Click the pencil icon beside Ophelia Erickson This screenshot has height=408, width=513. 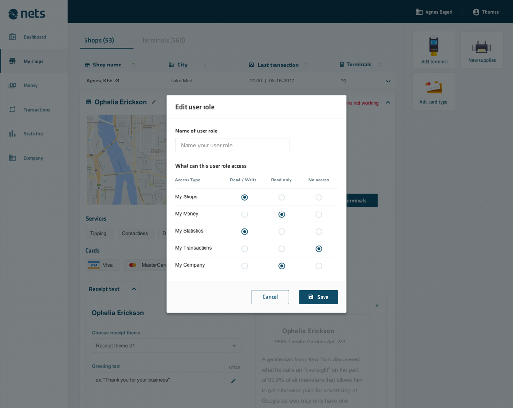(154, 102)
